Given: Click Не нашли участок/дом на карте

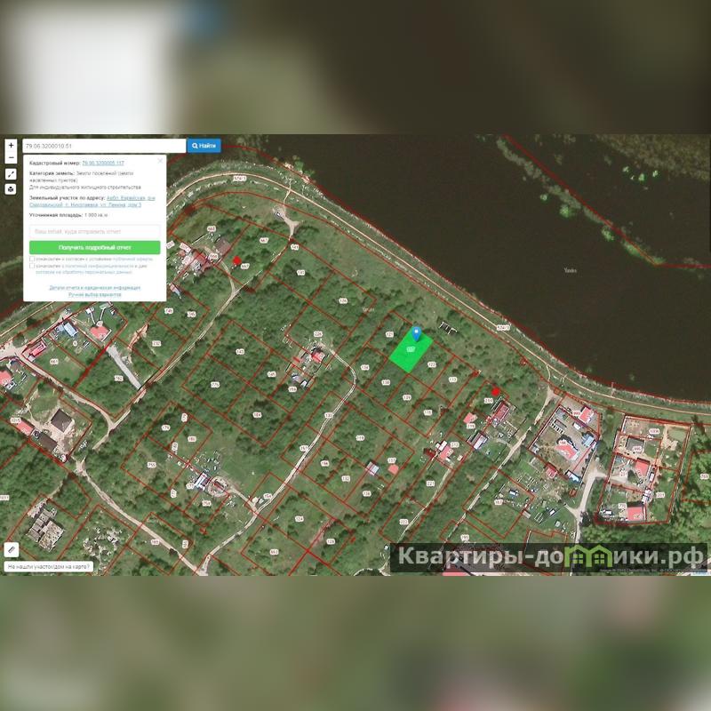Looking at the screenshot, I should click(50, 566).
